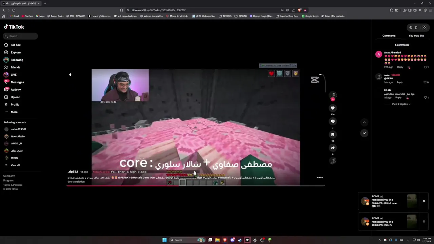Open the Terms & Policies footer link
The width and height of the screenshot is (434, 244).
pyautogui.click(x=13, y=185)
